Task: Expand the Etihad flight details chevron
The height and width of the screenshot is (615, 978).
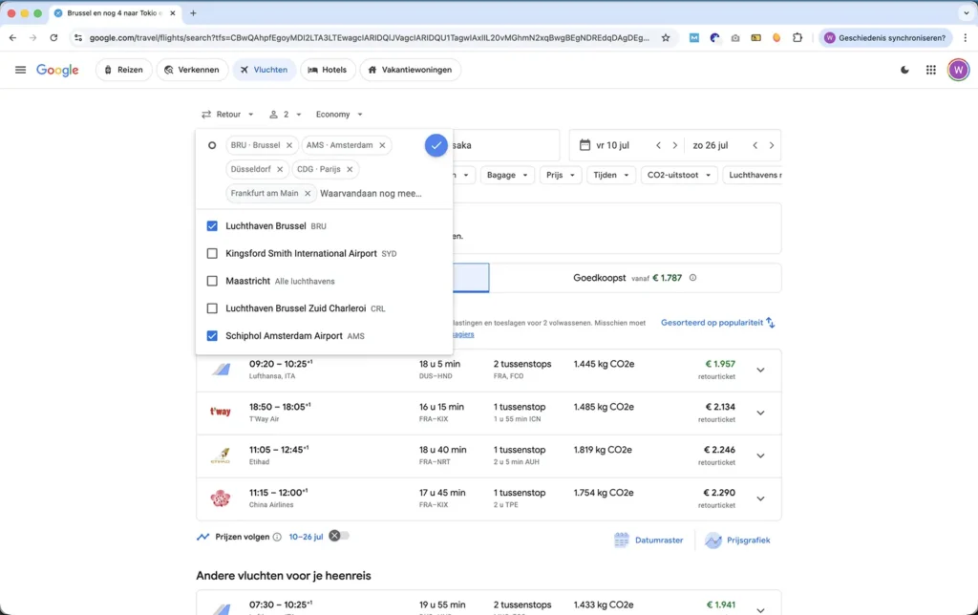Action: (760, 456)
